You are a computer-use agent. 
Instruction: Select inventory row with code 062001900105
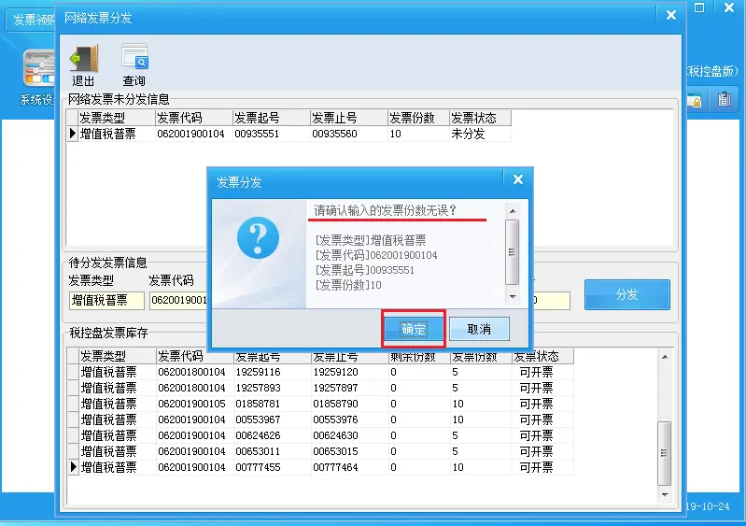click(191, 404)
